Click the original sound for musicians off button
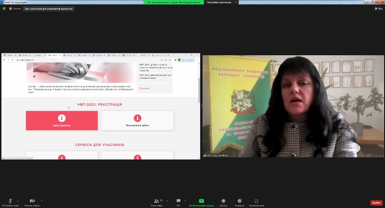 (49, 9)
